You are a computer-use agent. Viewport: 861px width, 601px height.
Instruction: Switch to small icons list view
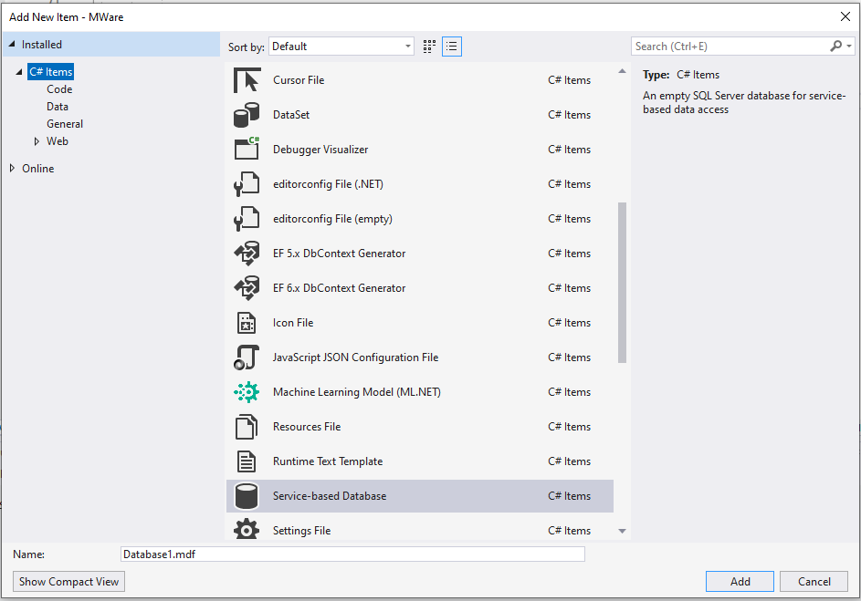coord(451,47)
